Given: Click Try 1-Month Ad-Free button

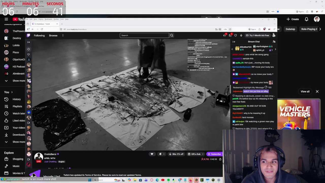Looking at the screenshot, I should pyautogui.click(x=257, y=35).
